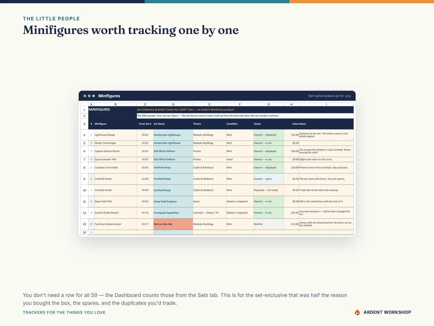
Task: Select the $9.00 value cell
Action: tap(291, 159)
